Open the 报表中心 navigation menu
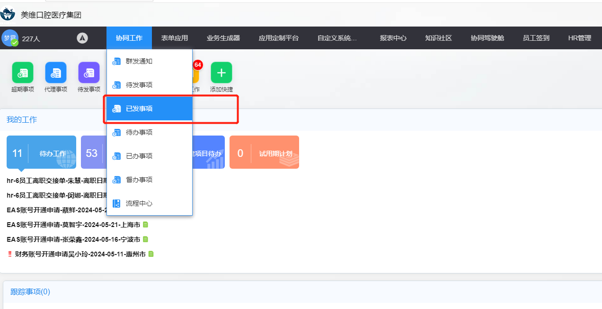This screenshot has width=602, height=309. [x=393, y=38]
